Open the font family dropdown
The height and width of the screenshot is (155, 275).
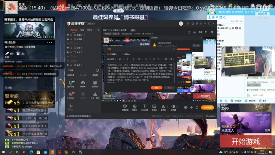[111, 59]
